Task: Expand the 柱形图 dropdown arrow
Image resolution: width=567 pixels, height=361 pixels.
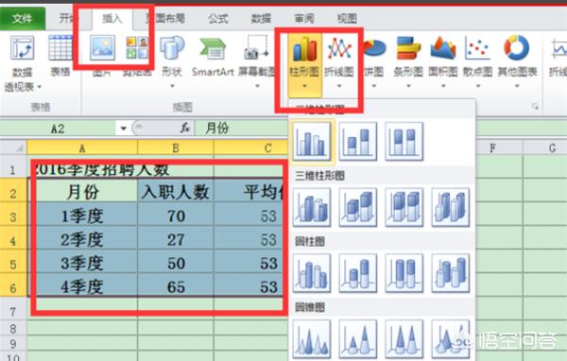Action: [x=304, y=86]
